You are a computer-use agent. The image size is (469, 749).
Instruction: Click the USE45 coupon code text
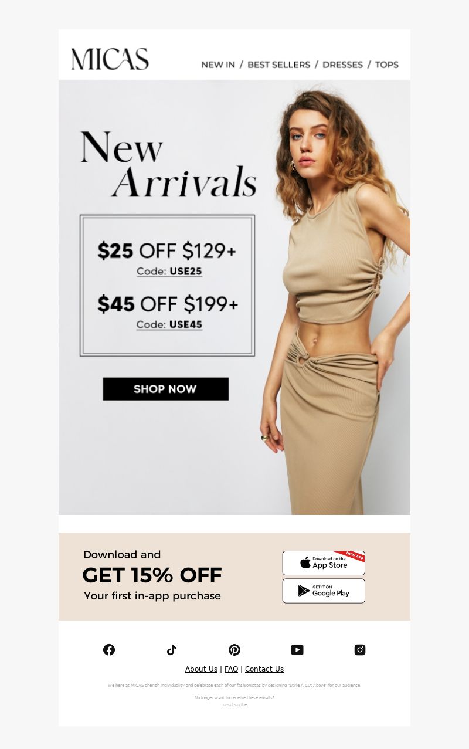pos(186,324)
